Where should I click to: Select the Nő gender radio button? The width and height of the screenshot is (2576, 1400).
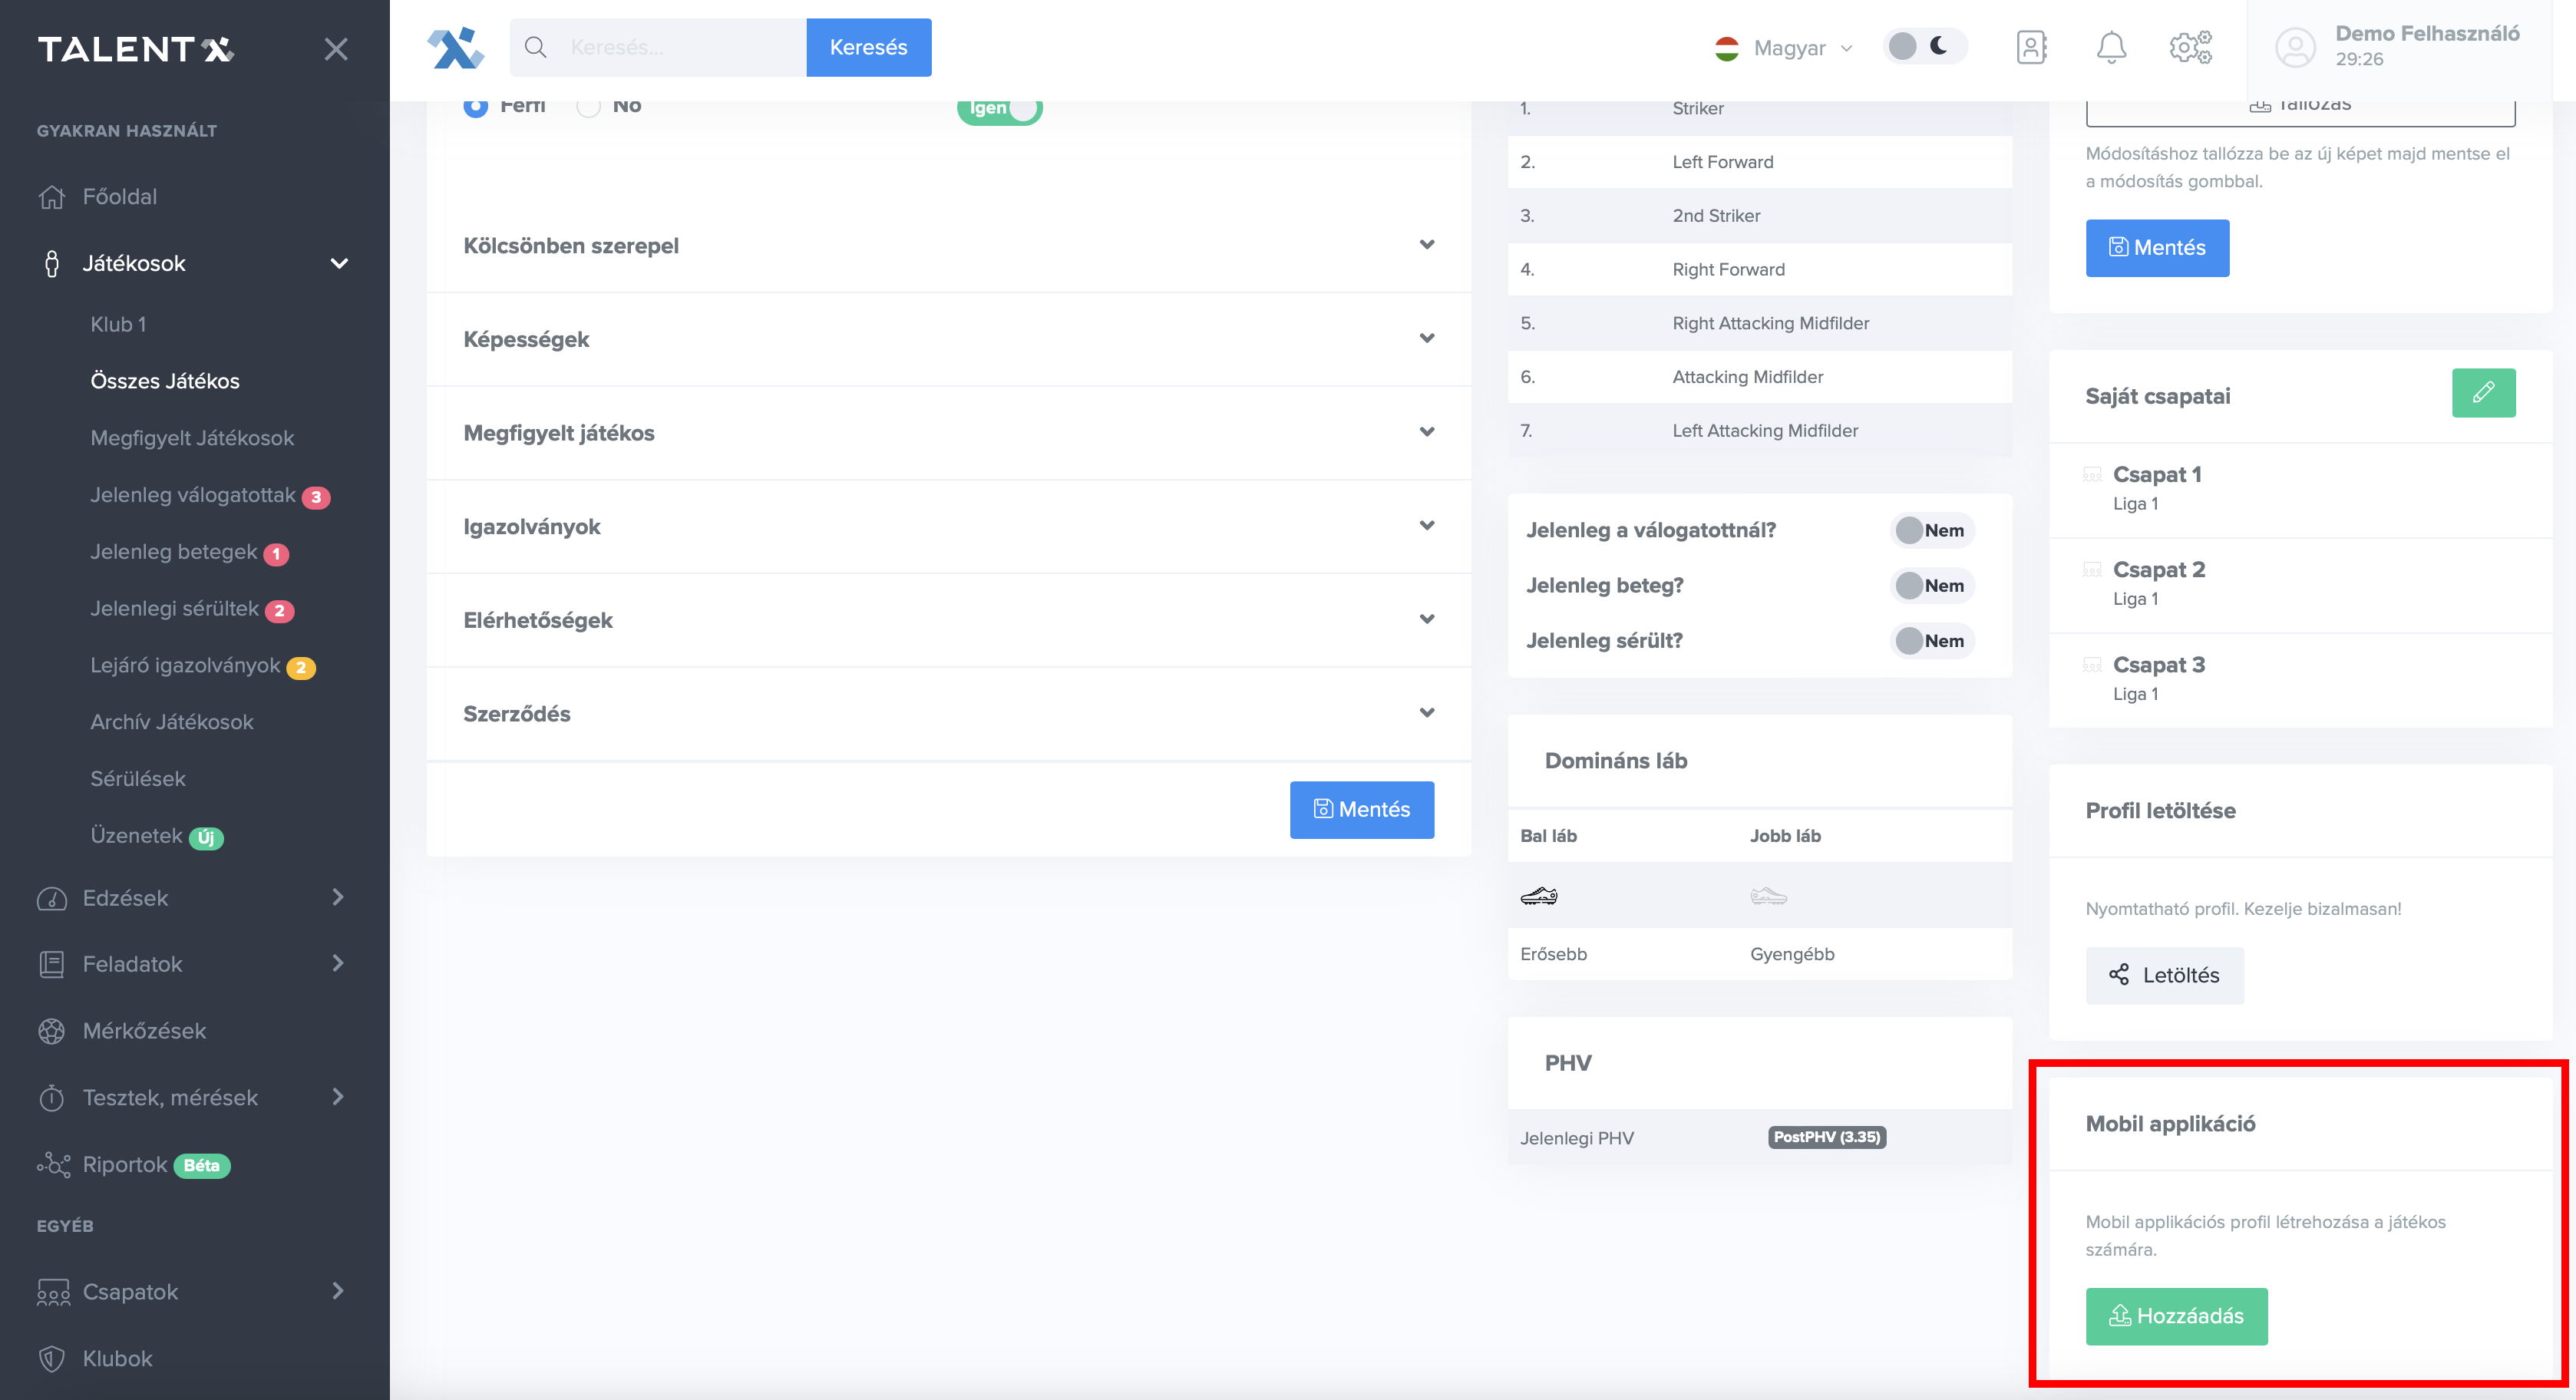(589, 106)
